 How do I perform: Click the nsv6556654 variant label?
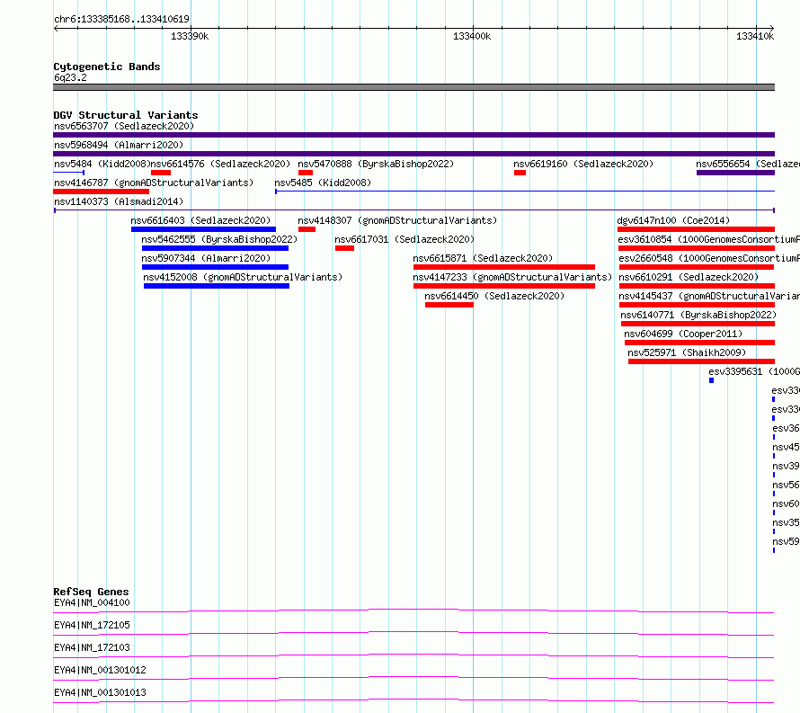748,164
